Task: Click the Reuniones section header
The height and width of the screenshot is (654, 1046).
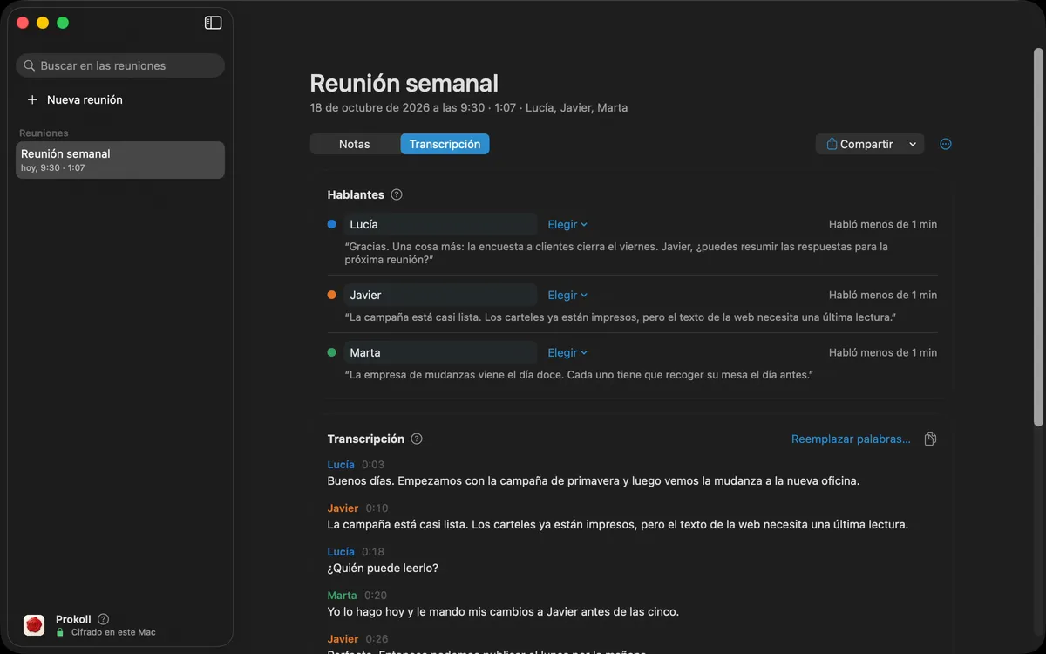Action: (x=44, y=133)
